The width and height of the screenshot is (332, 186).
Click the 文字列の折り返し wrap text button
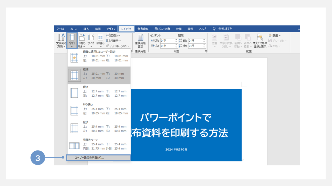click(x=226, y=41)
